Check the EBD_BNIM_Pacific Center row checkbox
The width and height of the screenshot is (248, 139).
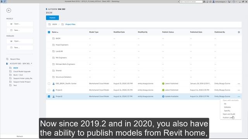pos(49,84)
